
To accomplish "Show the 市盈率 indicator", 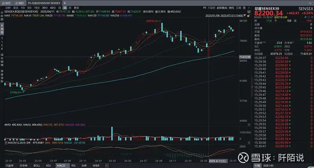I will [9, 166].
